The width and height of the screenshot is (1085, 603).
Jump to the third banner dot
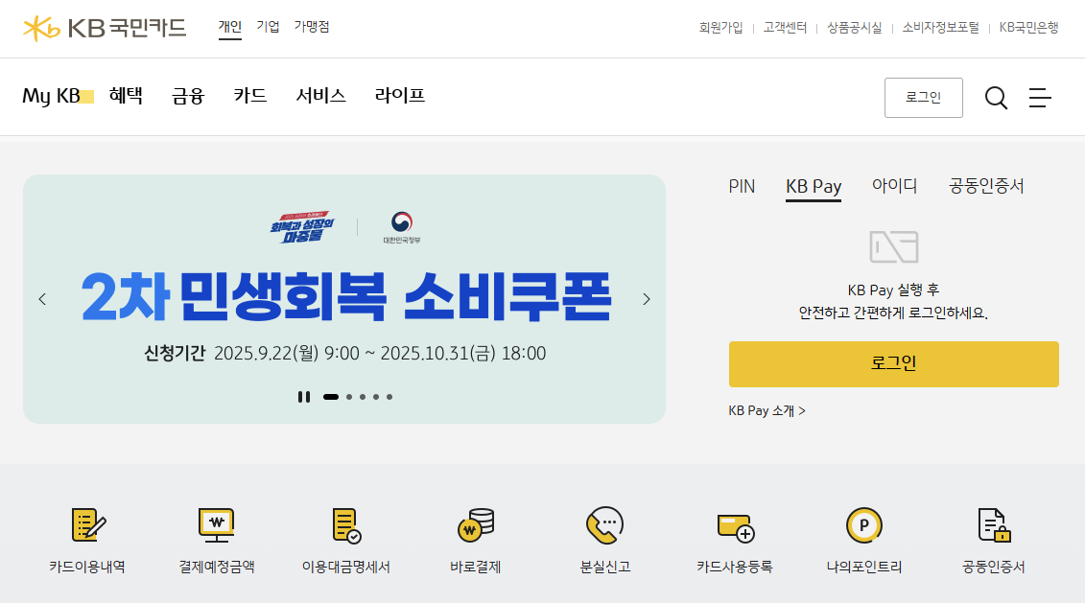click(363, 397)
